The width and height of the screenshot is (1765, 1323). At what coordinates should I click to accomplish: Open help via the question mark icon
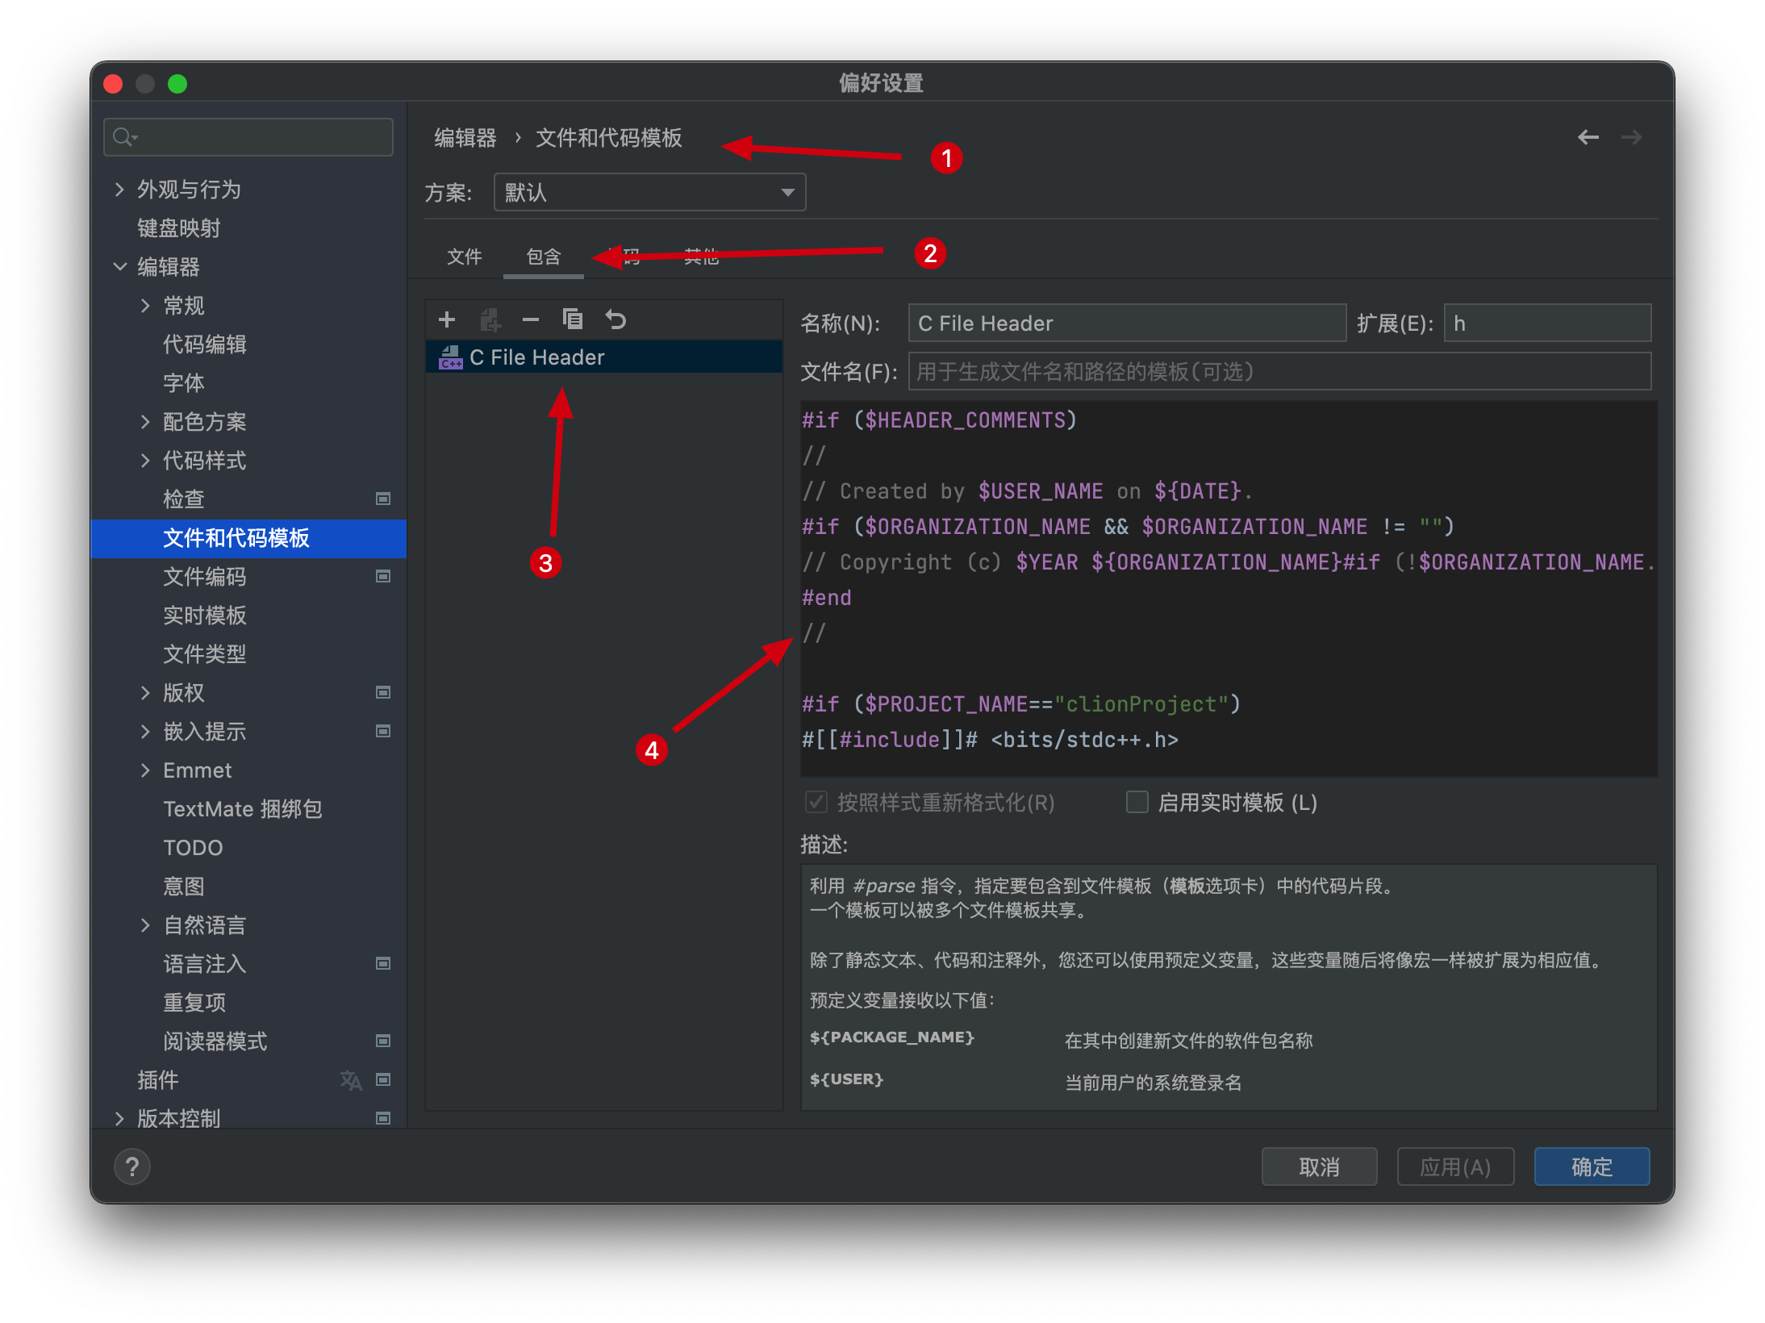coord(132,1166)
